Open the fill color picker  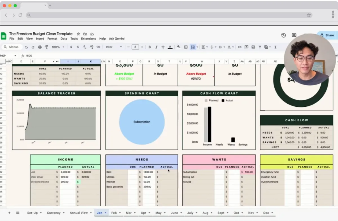[178, 47]
